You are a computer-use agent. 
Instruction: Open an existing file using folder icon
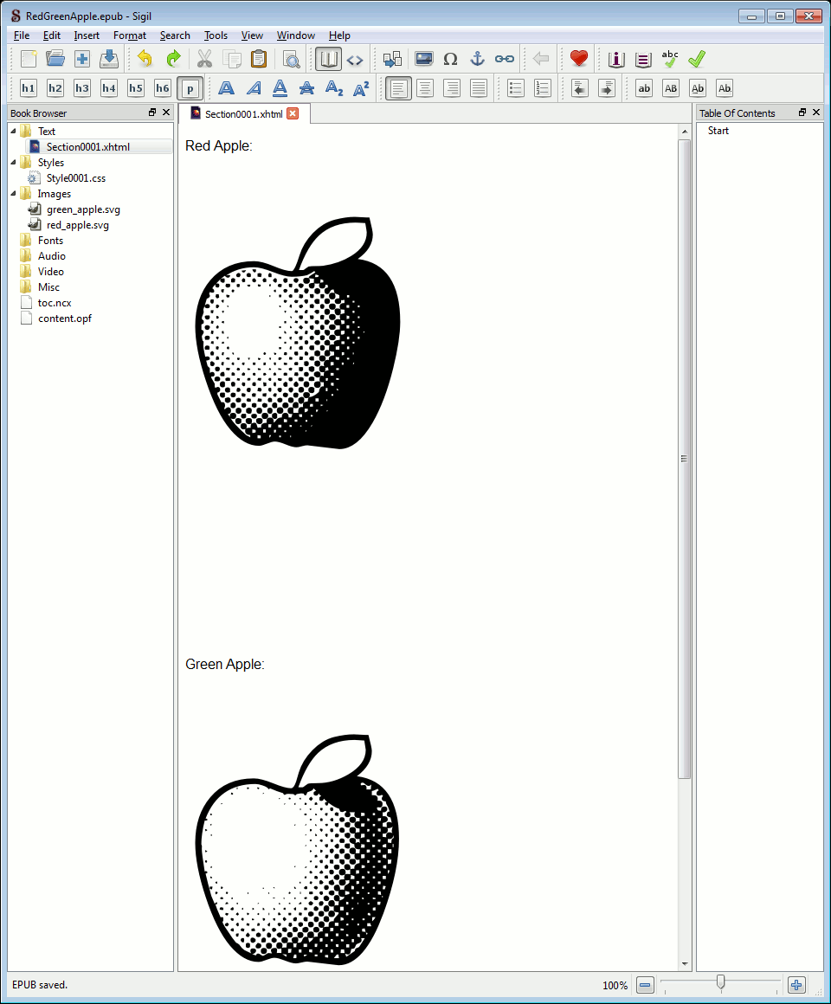55,59
